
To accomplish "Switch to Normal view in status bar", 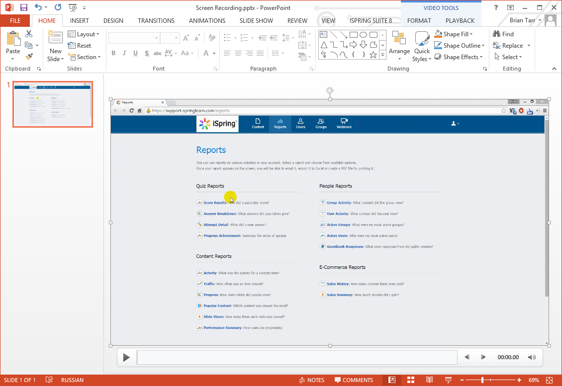I will (x=392, y=380).
